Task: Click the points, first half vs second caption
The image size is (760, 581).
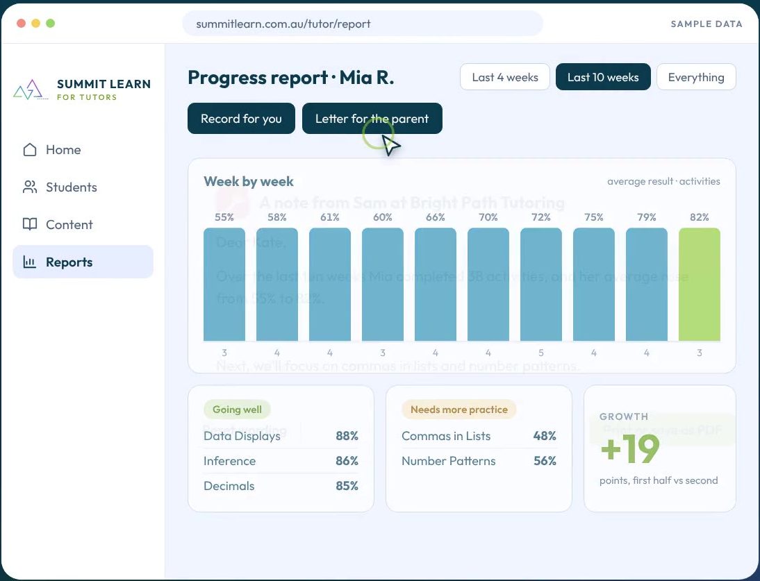Action: click(x=659, y=481)
